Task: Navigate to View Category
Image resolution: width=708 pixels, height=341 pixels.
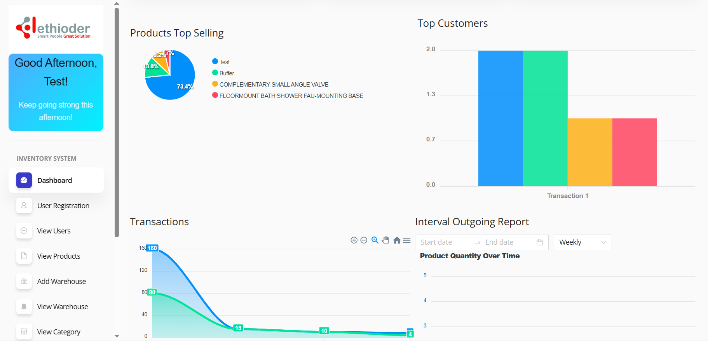Action: tap(59, 332)
